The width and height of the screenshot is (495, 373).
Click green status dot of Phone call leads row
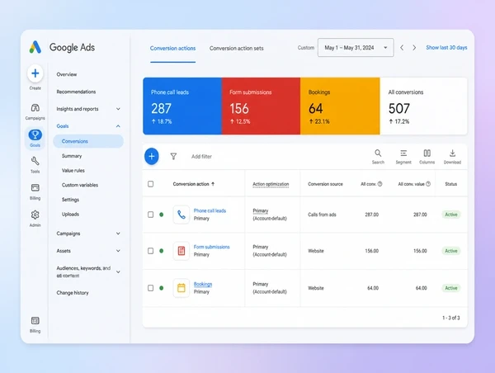[162, 215]
